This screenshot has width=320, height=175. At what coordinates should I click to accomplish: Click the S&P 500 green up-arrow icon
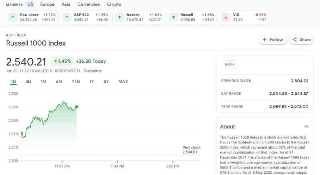67,17
